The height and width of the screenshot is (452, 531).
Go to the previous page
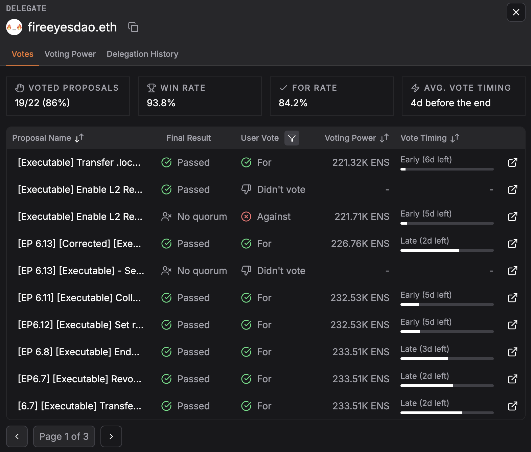[x=17, y=436]
